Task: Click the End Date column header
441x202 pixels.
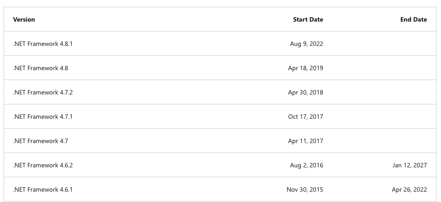Action: [x=413, y=19]
